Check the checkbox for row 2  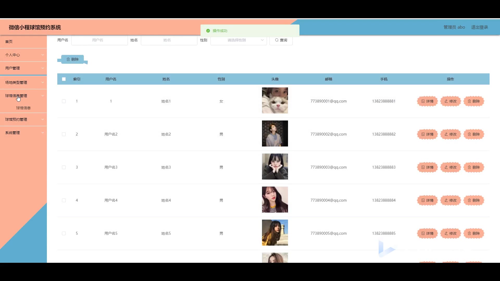[x=64, y=134]
